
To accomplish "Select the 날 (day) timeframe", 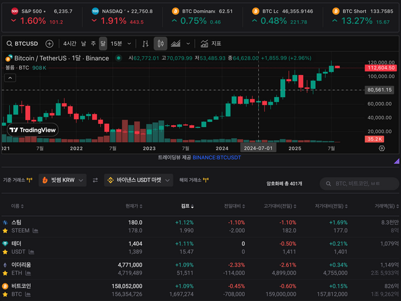I will [x=83, y=44].
